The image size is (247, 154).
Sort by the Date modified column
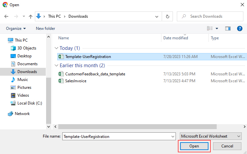point(176,38)
